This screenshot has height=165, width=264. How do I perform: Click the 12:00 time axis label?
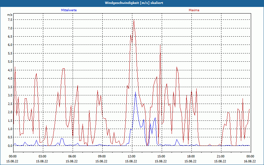(x=131, y=156)
